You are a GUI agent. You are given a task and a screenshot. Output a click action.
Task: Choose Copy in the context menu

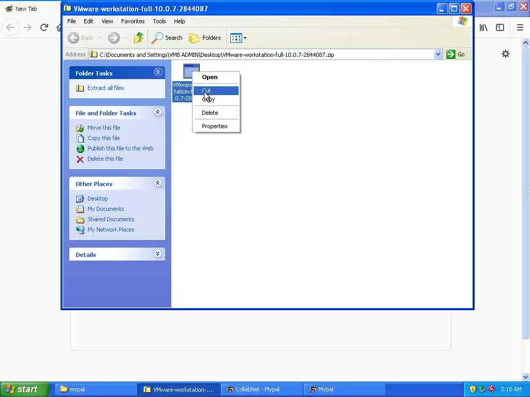pos(216,99)
